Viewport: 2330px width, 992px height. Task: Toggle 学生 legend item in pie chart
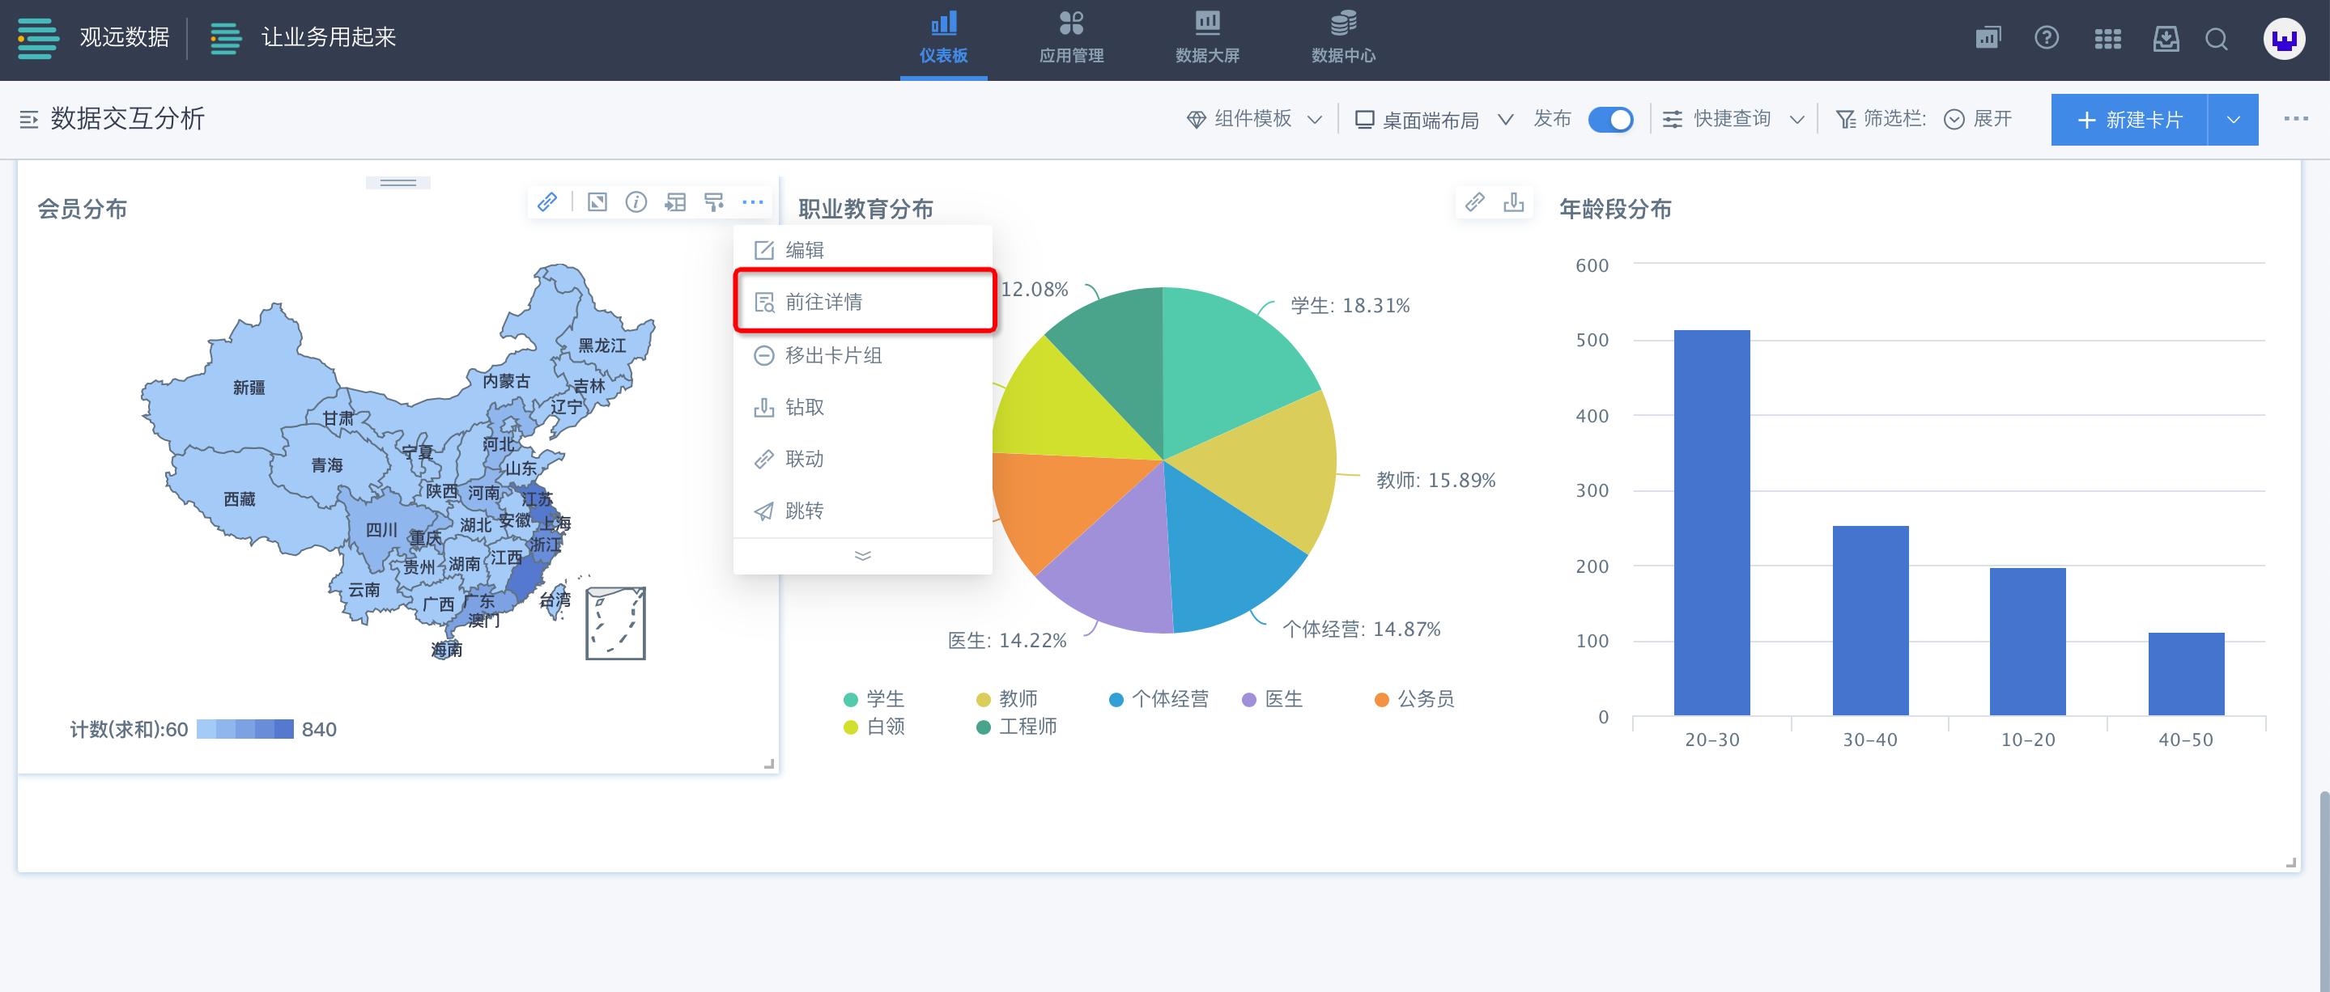874,699
